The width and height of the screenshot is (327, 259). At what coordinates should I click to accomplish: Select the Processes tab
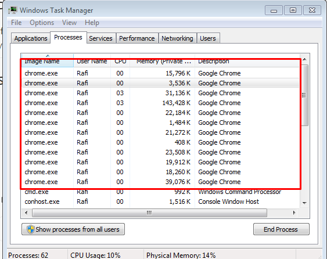(68, 38)
